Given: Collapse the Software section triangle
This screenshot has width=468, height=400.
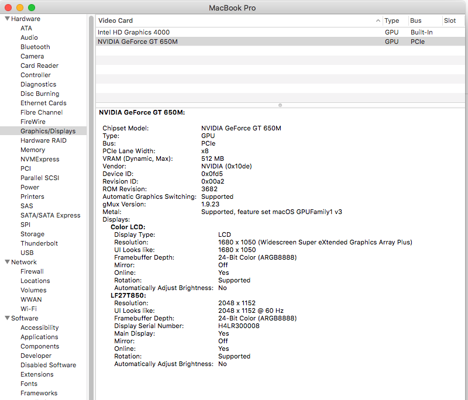Looking at the screenshot, I should click(x=7, y=318).
